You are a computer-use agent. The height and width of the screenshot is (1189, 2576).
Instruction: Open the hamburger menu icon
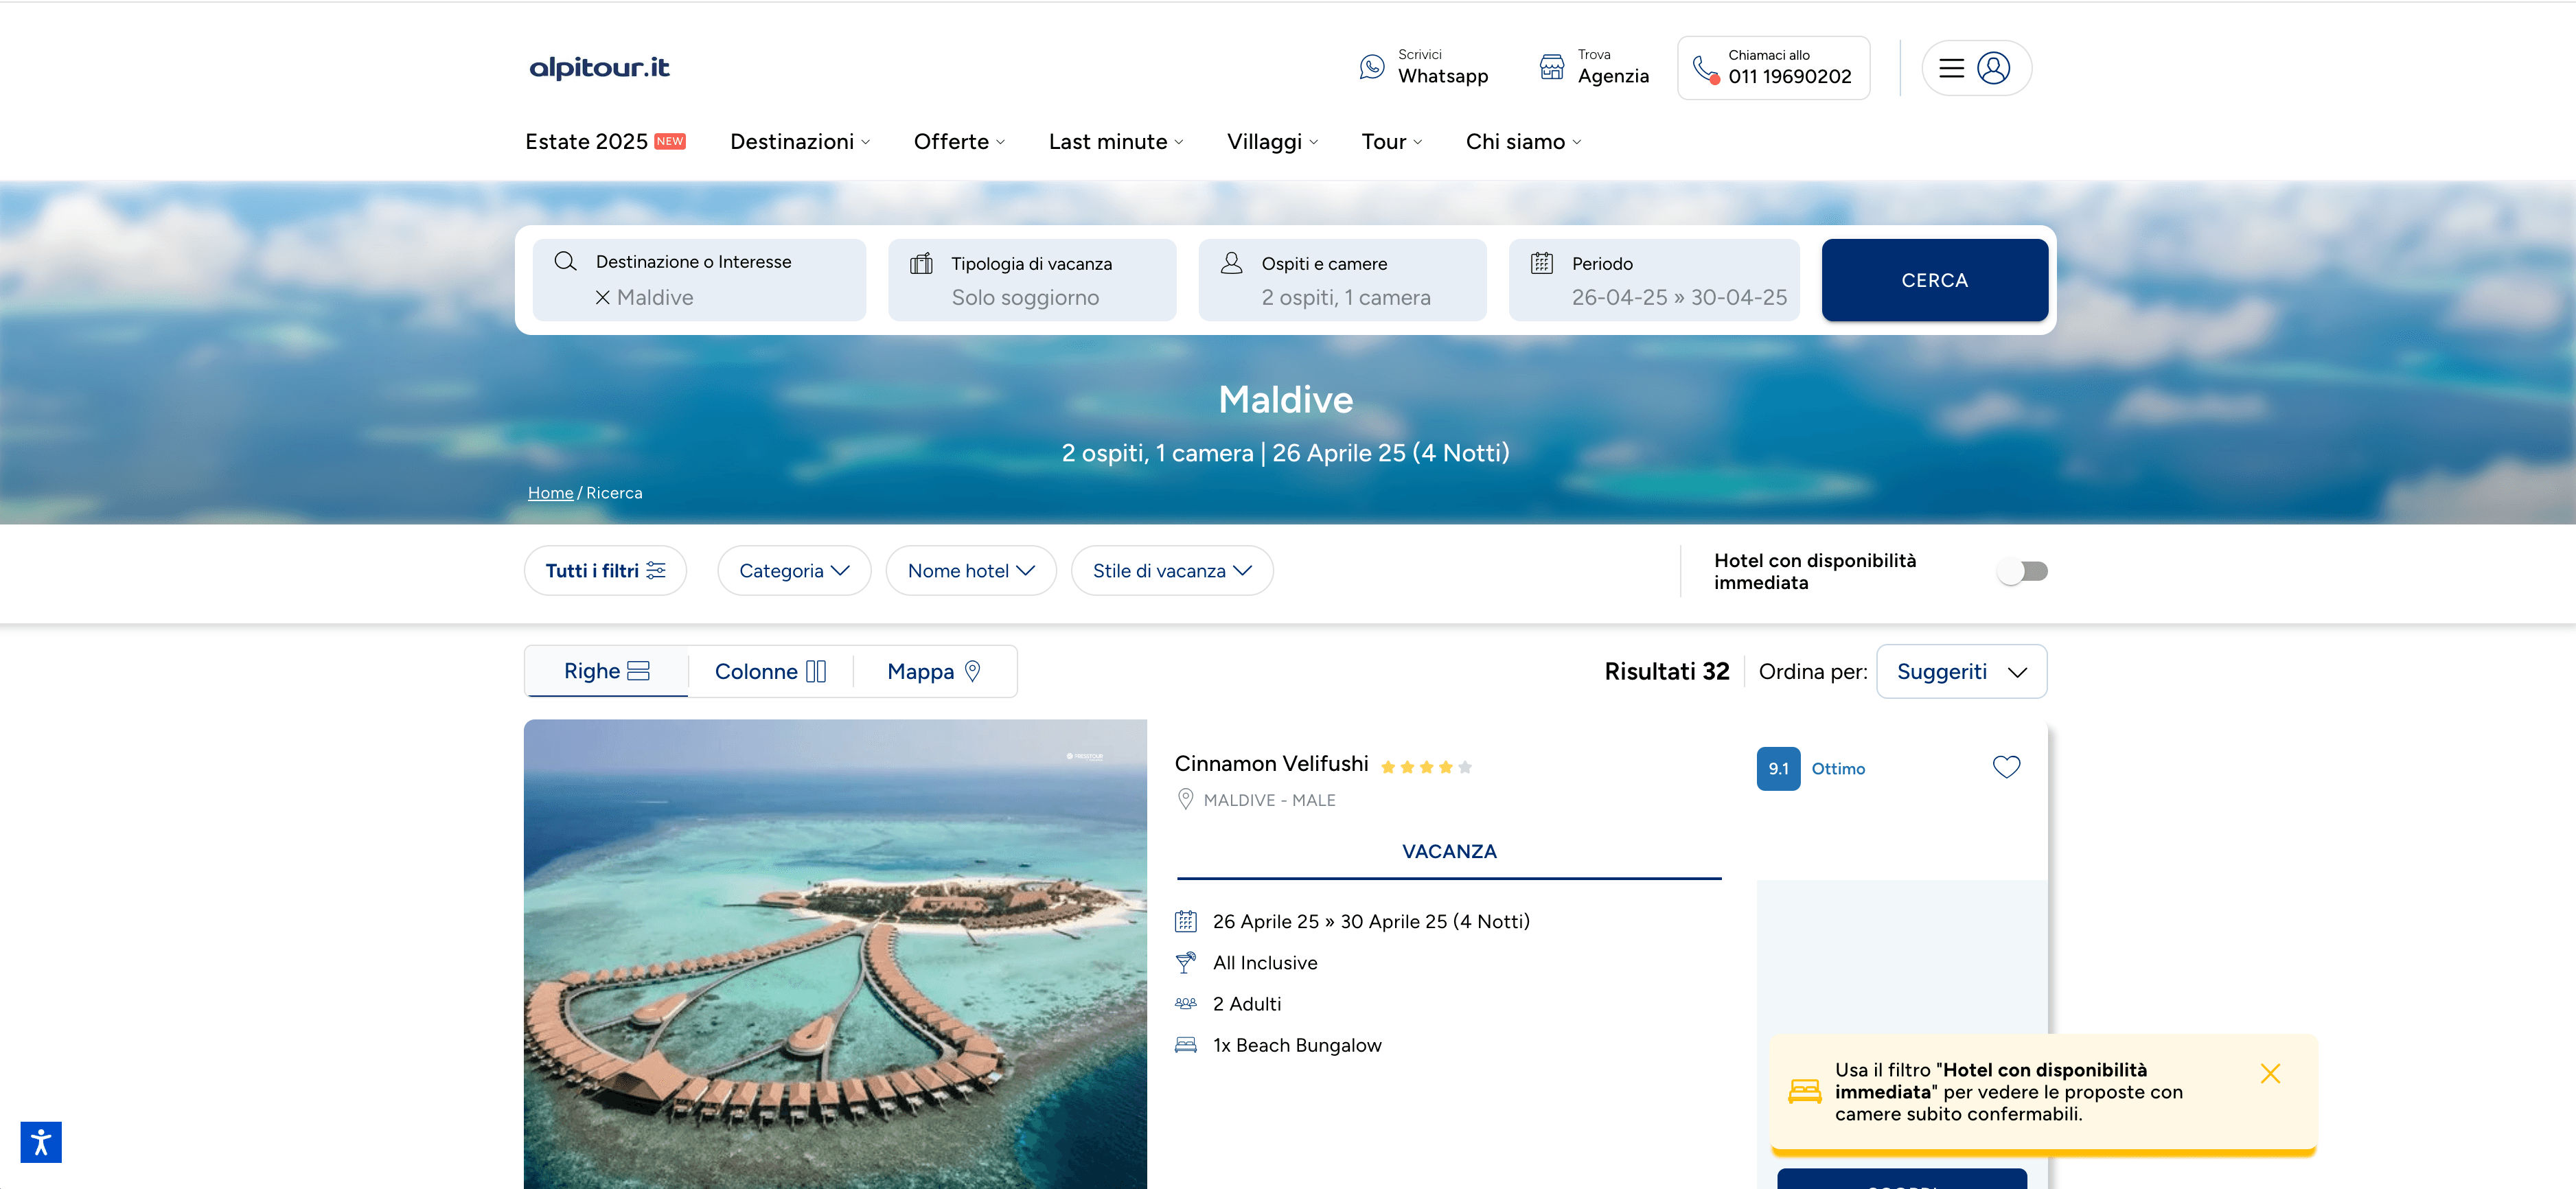pos(1951,68)
